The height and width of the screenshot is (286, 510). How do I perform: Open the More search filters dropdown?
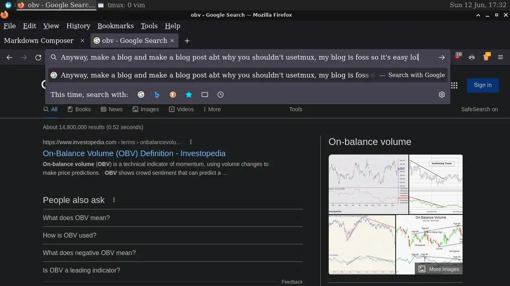pos(212,109)
